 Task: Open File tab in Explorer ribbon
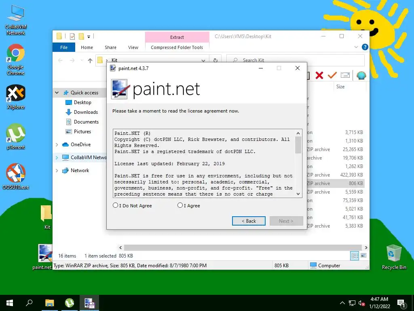pyautogui.click(x=64, y=47)
